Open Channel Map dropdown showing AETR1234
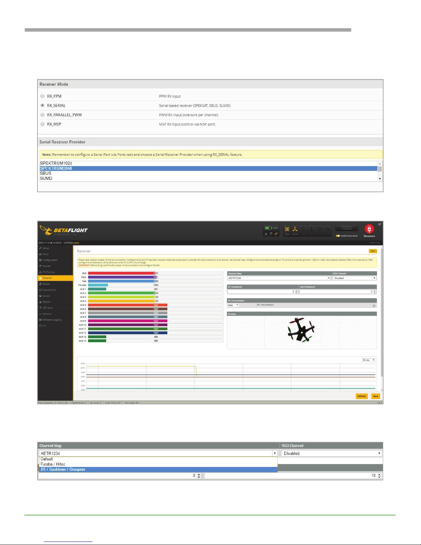 point(279,278)
